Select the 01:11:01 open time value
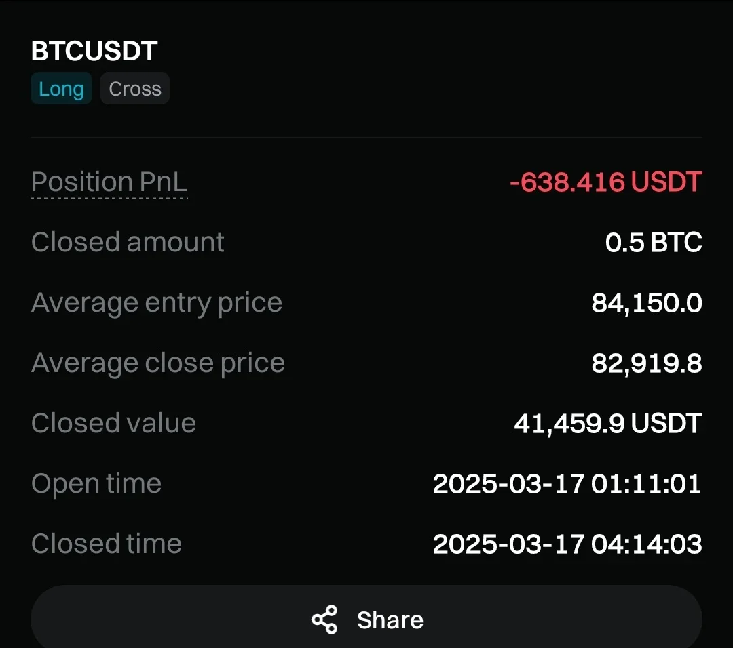 pos(645,484)
